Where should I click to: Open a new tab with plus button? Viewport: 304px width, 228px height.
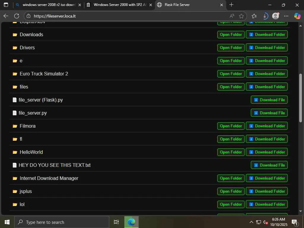231,5
